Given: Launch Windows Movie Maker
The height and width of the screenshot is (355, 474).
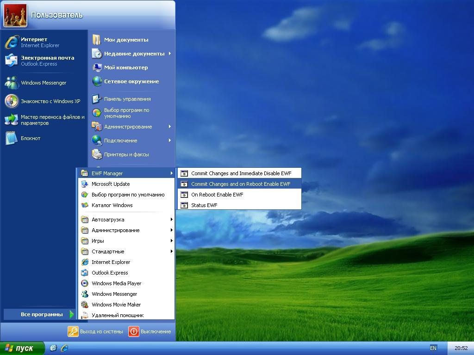Looking at the screenshot, I should (x=126, y=305).
